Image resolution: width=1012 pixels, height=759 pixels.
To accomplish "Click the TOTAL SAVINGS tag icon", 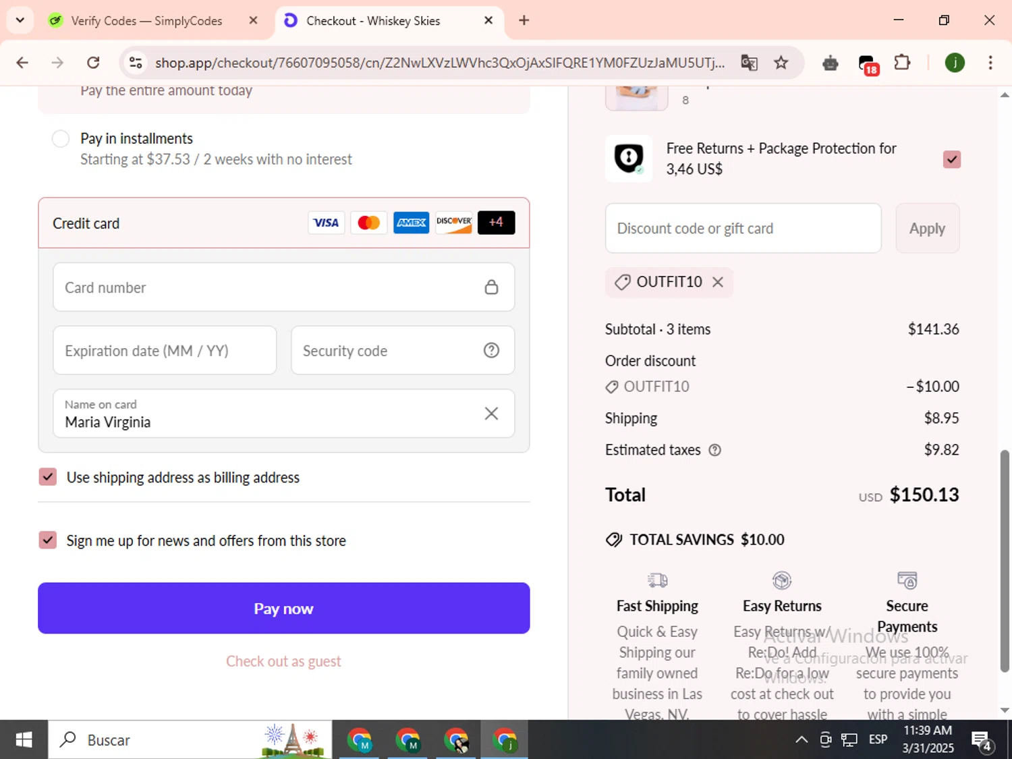I will (614, 540).
